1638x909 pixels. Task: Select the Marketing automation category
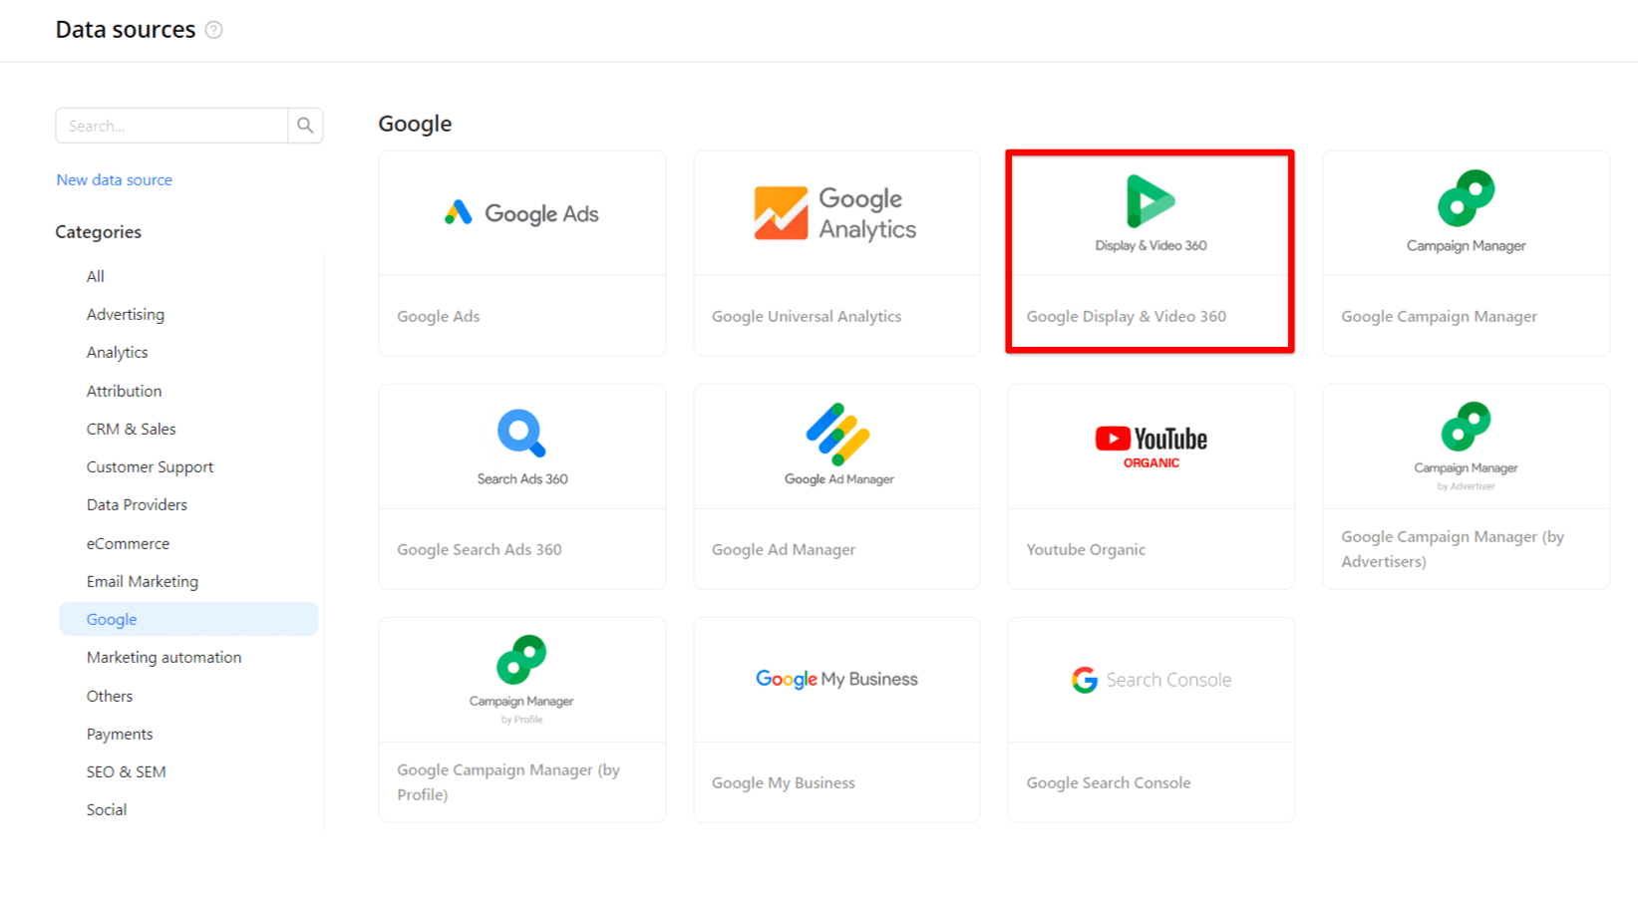(x=164, y=657)
